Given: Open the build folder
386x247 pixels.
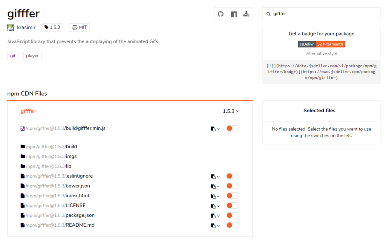Looking at the screenshot, I should (51, 146).
